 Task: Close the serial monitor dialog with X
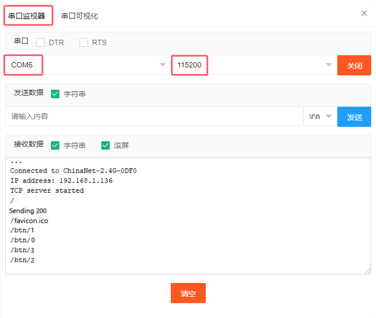(x=364, y=13)
